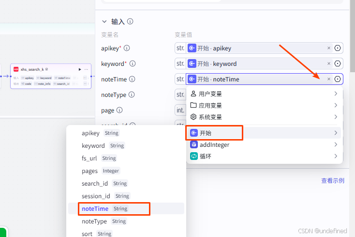This screenshot has width=355, height=237.
Task: Collapse the 输入 section chevron
Action: [104, 21]
